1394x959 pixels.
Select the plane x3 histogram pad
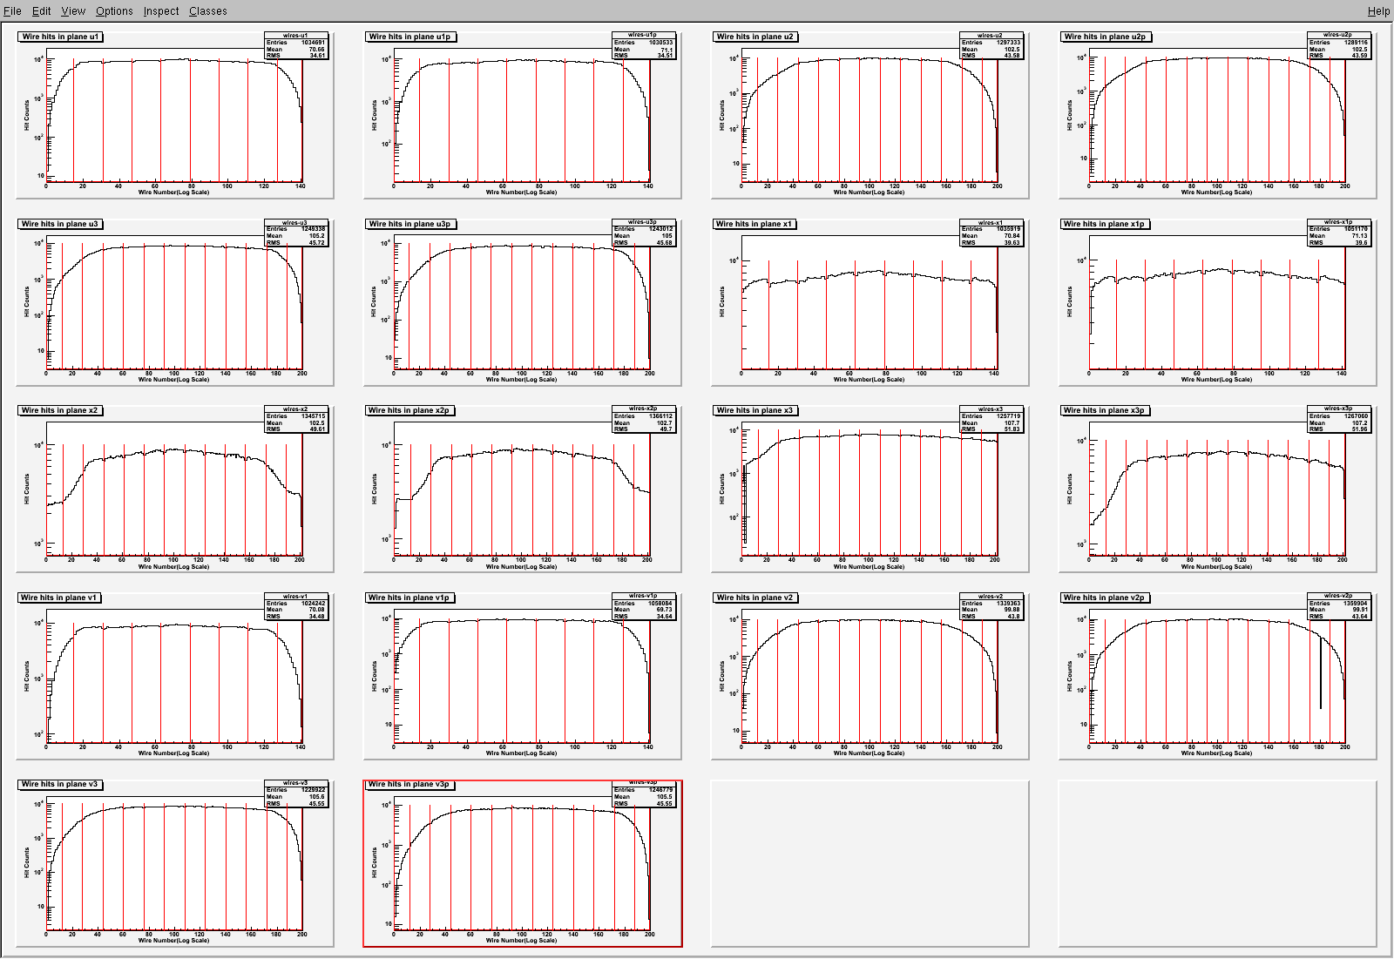870,489
